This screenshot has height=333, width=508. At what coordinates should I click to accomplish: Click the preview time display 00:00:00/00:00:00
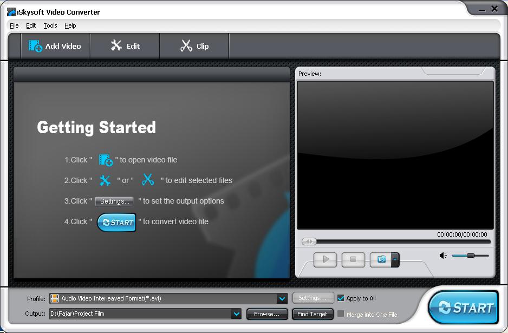click(462, 234)
